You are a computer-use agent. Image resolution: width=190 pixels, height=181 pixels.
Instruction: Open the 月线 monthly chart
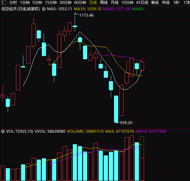(x=115, y=3)
